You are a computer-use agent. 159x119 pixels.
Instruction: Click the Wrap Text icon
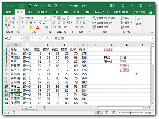68,18
